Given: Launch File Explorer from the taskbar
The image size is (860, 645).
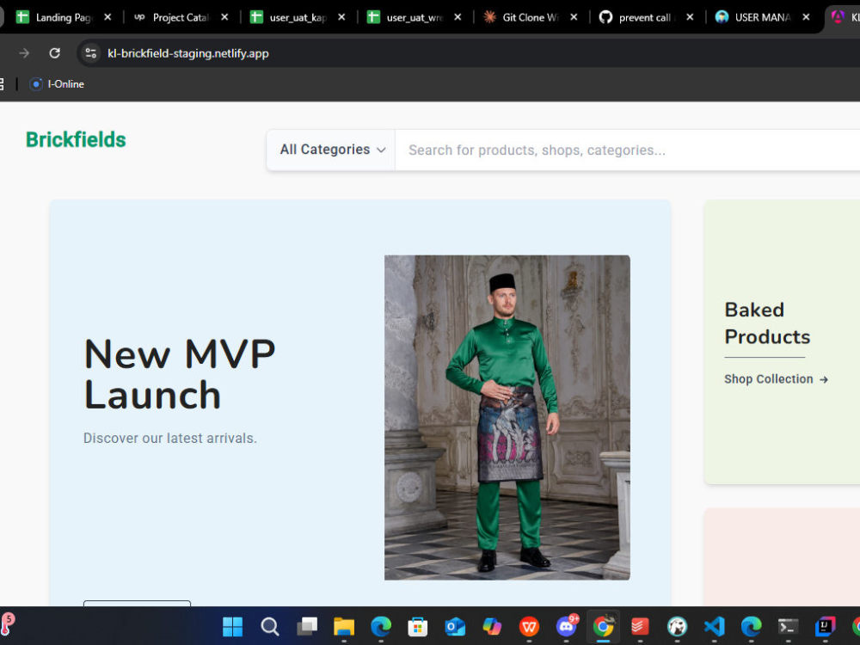Looking at the screenshot, I should 344,626.
